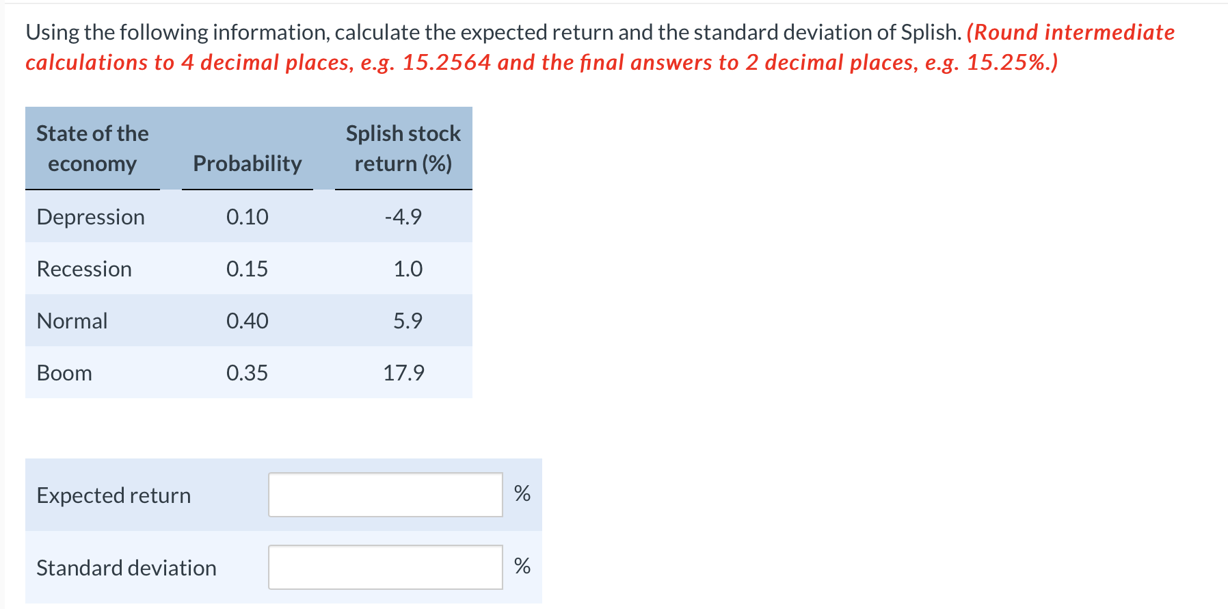Select the Depression probability value 0.10

pyautogui.click(x=248, y=217)
